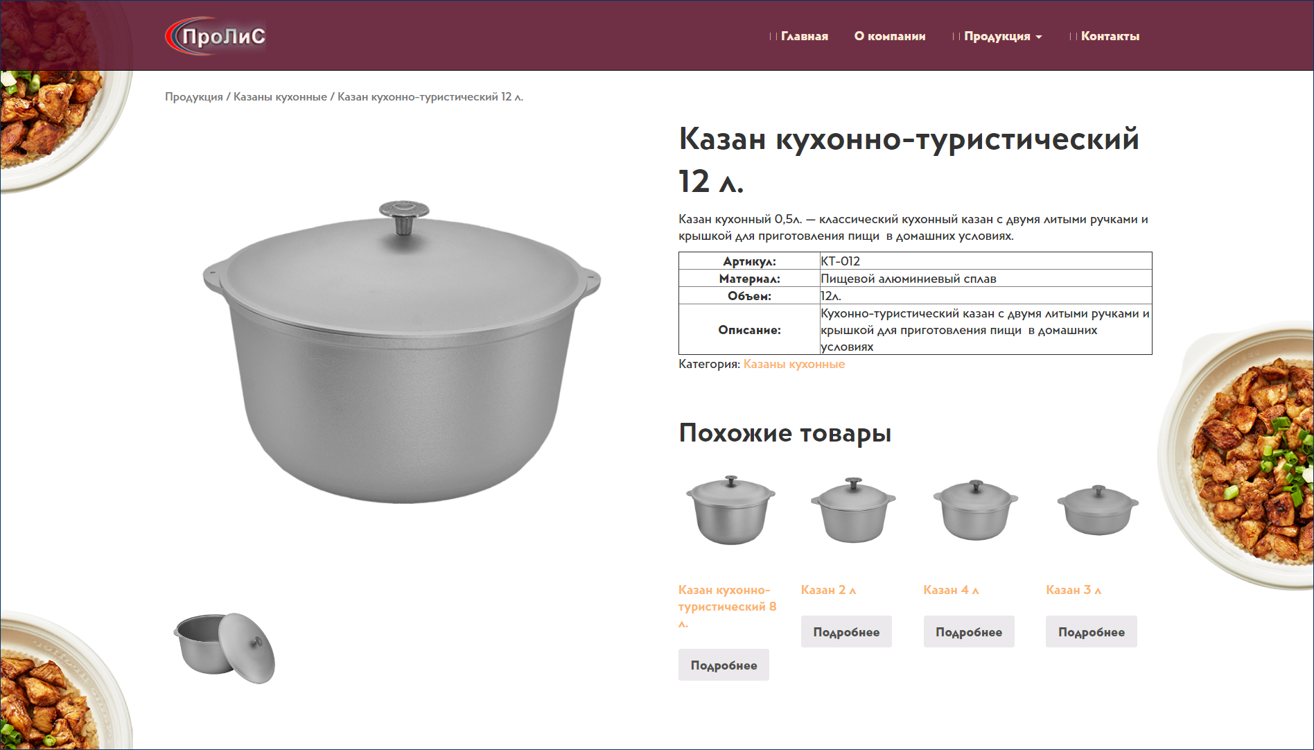The width and height of the screenshot is (1314, 750).
Task: Click the ПроЛиС logo
Action: tap(216, 36)
